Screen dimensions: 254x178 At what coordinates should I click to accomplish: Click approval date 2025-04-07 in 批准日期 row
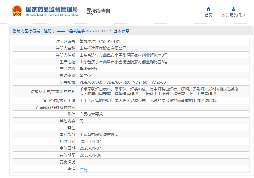[90, 142]
